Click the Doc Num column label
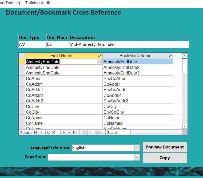The image size is (203, 178). tap(57, 38)
